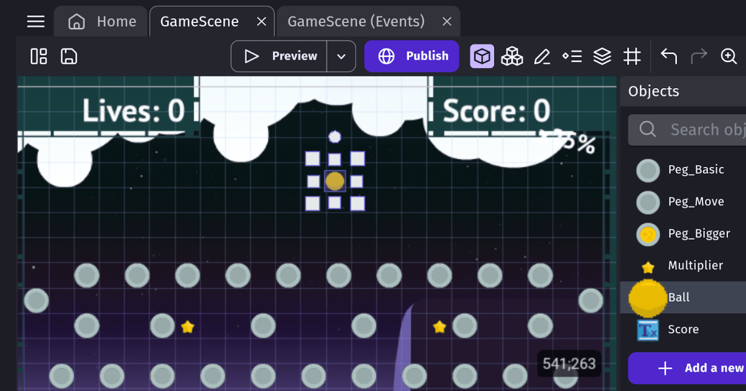
Task: Redo the last change
Action: 699,56
